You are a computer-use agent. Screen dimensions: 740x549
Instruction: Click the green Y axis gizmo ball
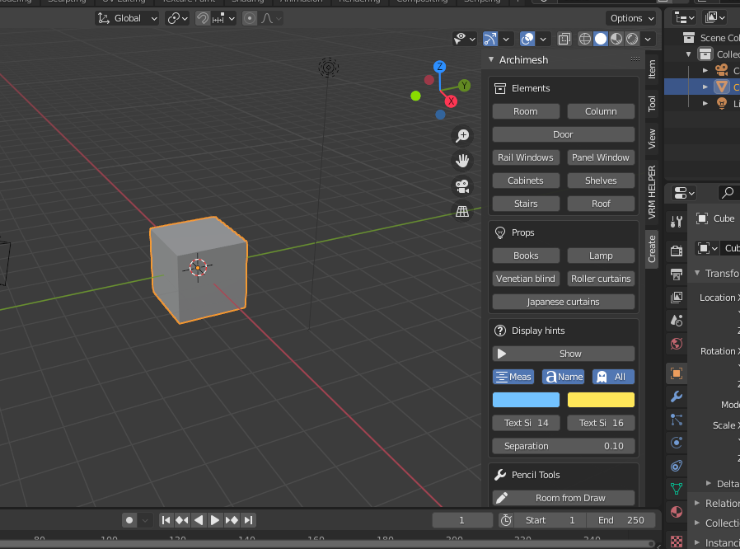465,86
